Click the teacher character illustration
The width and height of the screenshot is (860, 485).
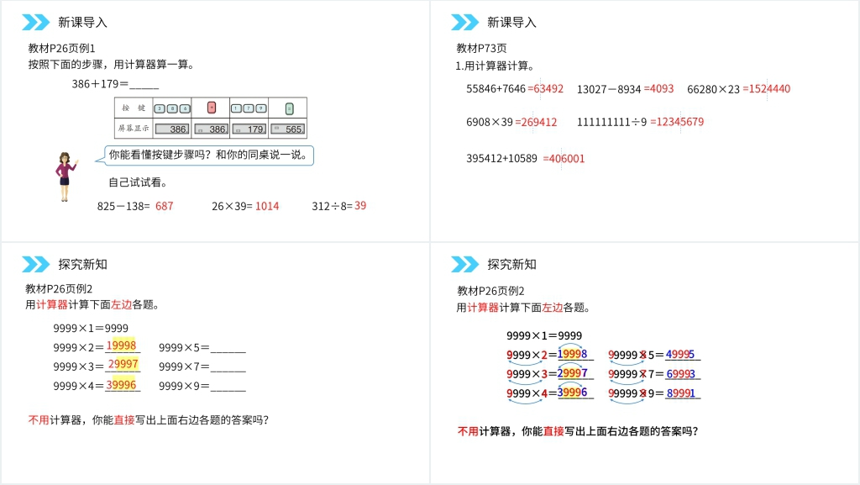tap(65, 177)
